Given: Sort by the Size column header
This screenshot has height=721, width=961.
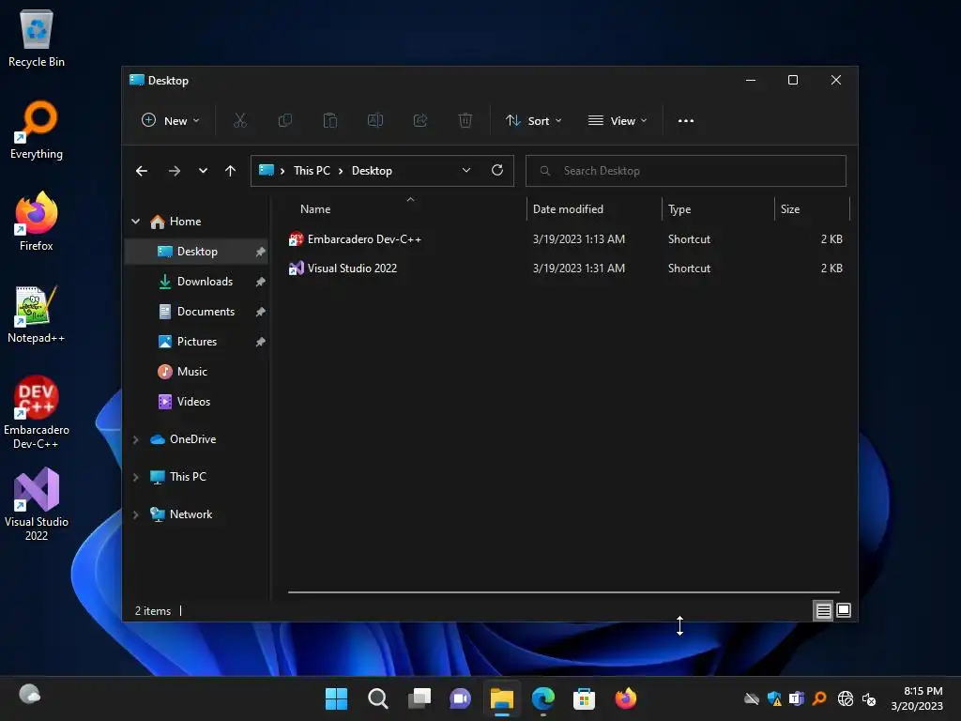Looking at the screenshot, I should [812, 209].
